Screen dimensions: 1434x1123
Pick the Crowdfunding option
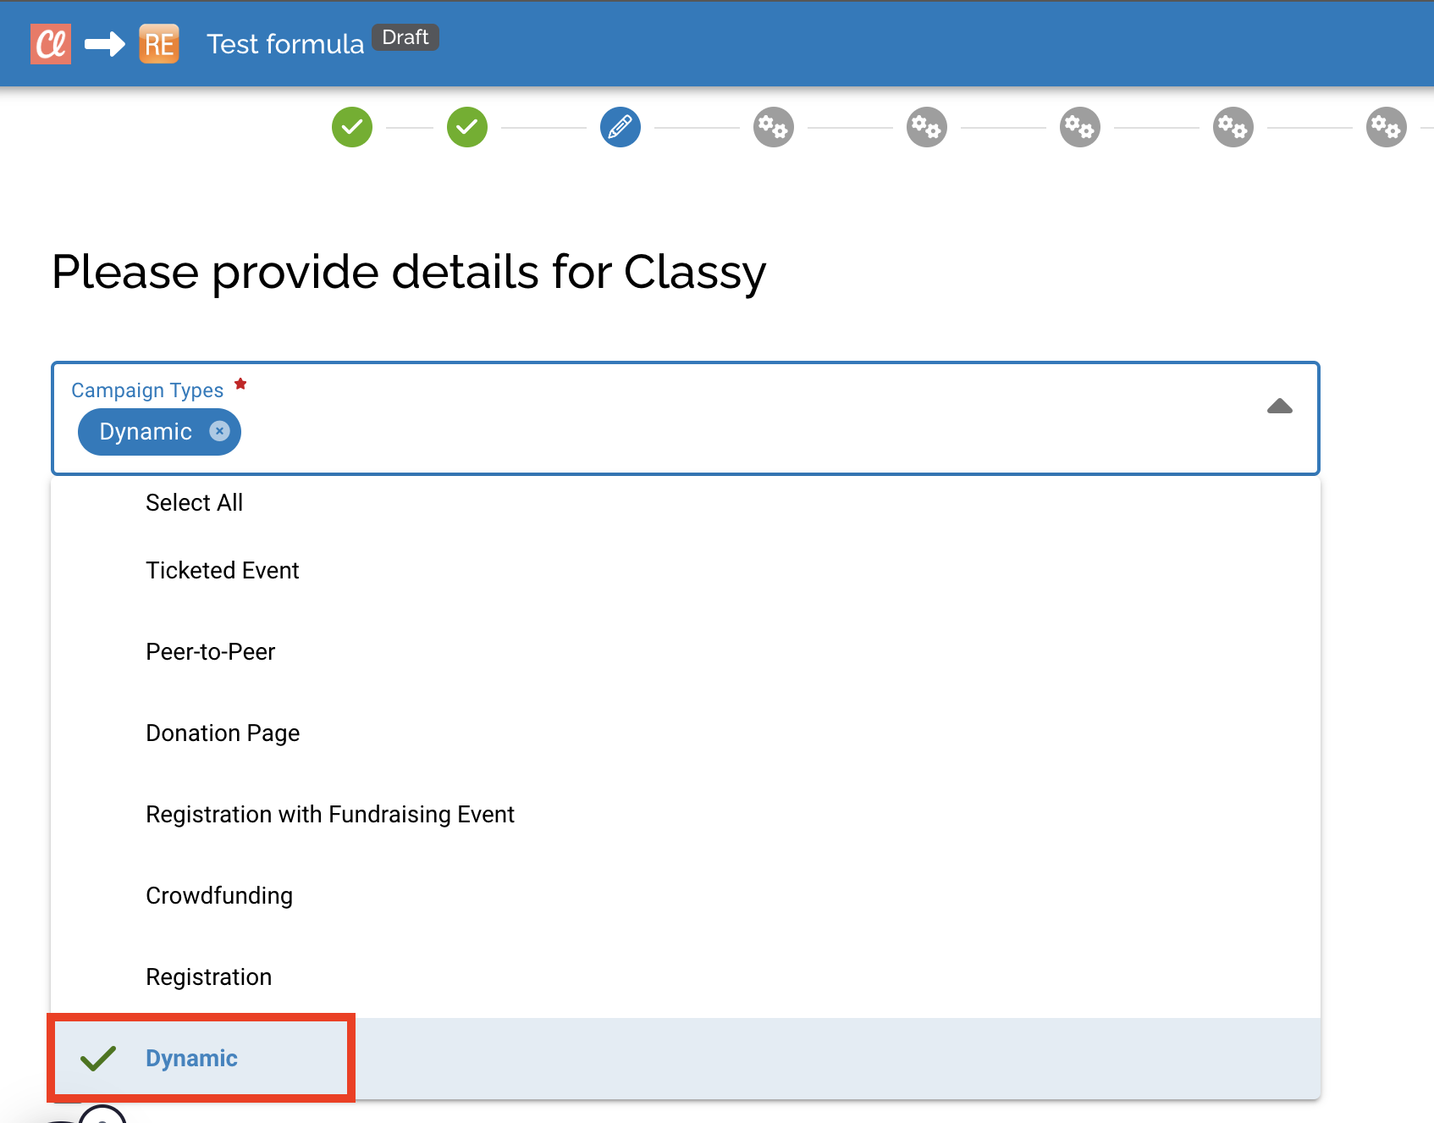click(219, 896)
